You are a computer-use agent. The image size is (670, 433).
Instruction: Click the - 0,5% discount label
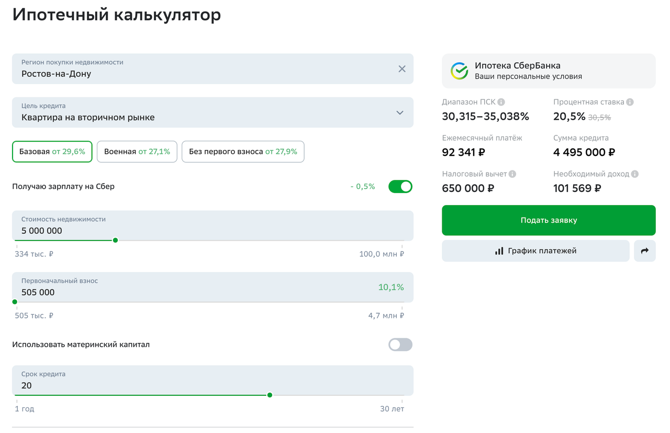[x=363, y=187]
